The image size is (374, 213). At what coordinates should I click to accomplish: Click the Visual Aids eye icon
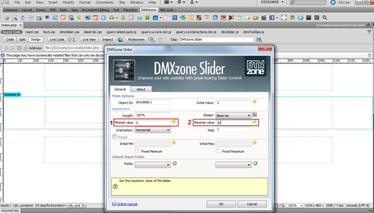coord(152,40)
